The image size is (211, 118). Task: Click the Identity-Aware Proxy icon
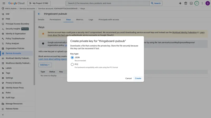tap(3, 88)
